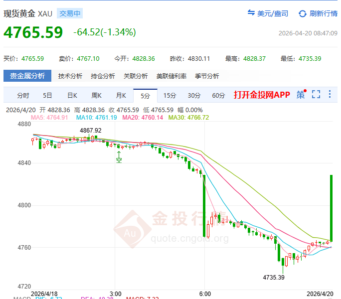
Task: Click the 2026/4/18 date axis label
Action: [44, 294]
